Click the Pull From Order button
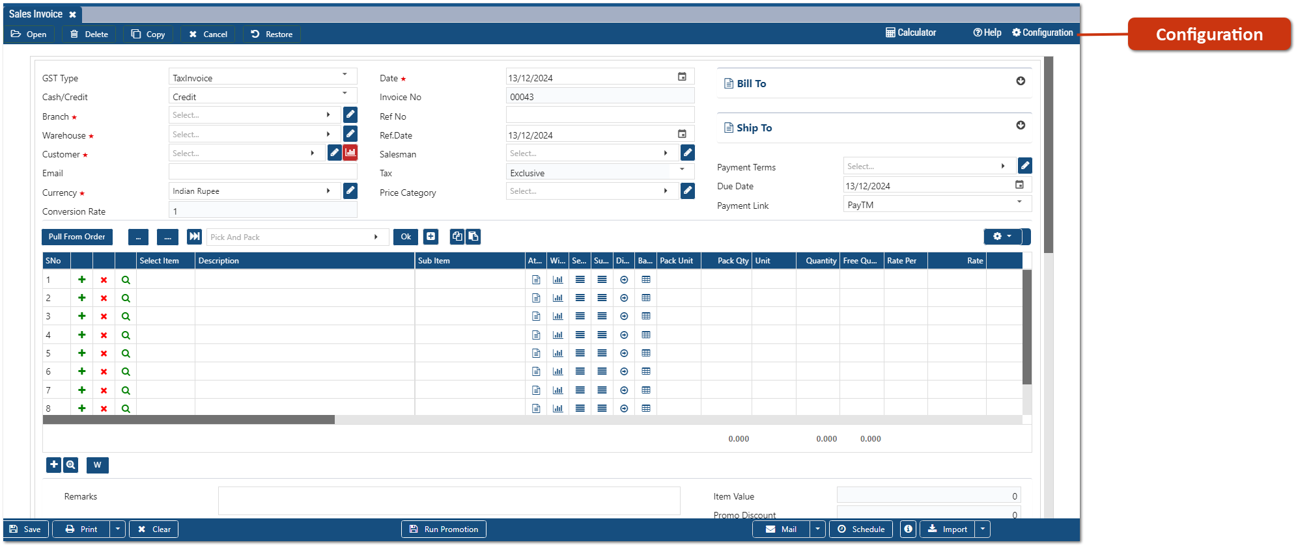Viewport: 1298px width, 547px height. 77,237
